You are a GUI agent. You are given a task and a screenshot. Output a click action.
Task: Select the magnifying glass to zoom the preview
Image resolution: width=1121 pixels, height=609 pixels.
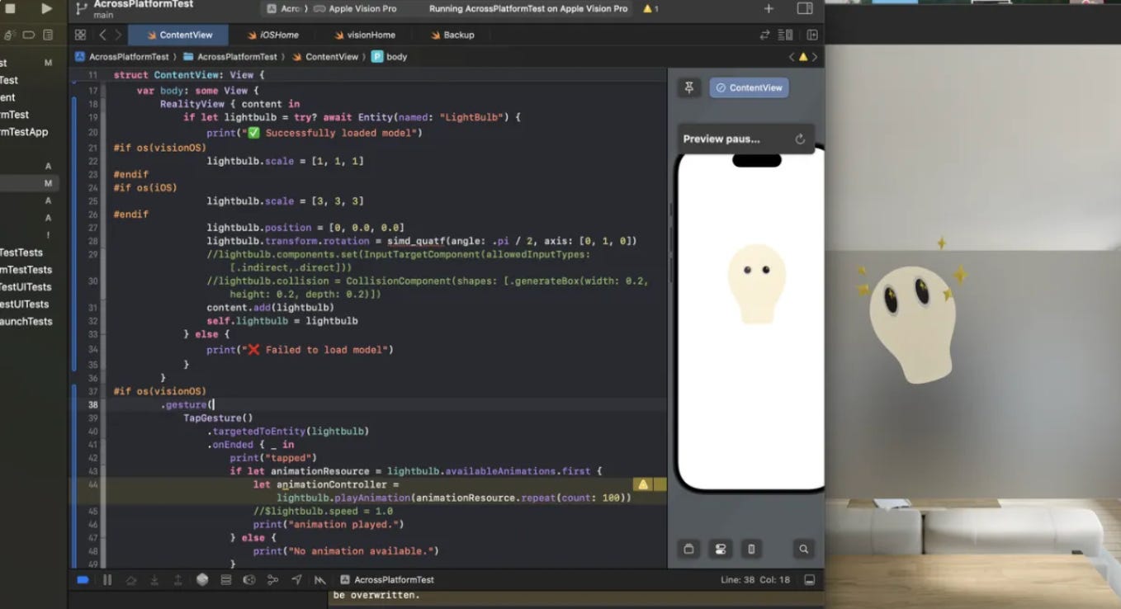[x=803, y=548]
